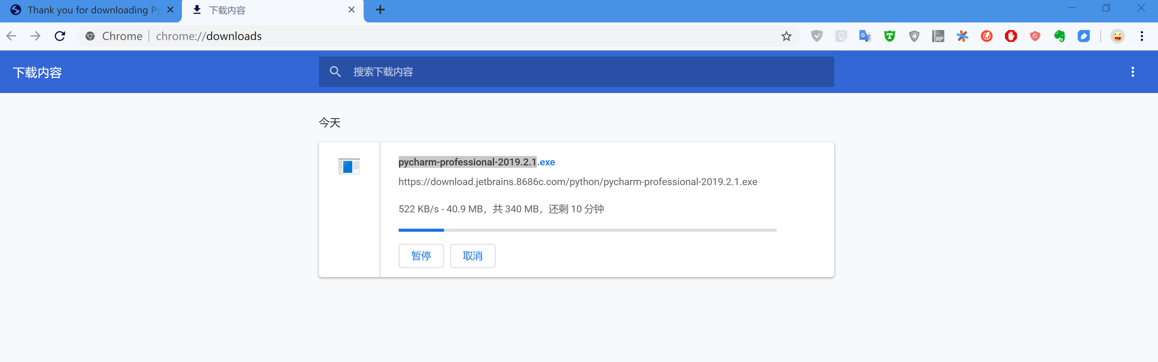Open pycharm-professional-2019.2.1.exe file link
This screenshot has width=1158, height=362.
[477, 162]
